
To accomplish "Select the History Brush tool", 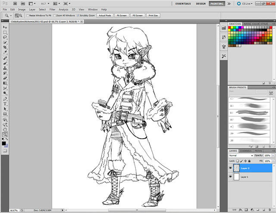I will tap(5, 73).
